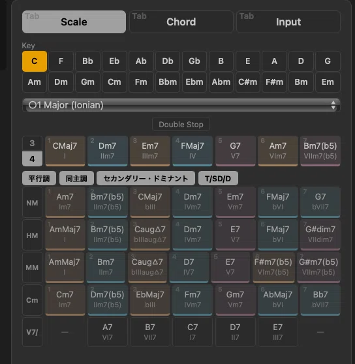Toggle the 同主調 parallel key row
The image size is (355, 364).
point(76,178)
